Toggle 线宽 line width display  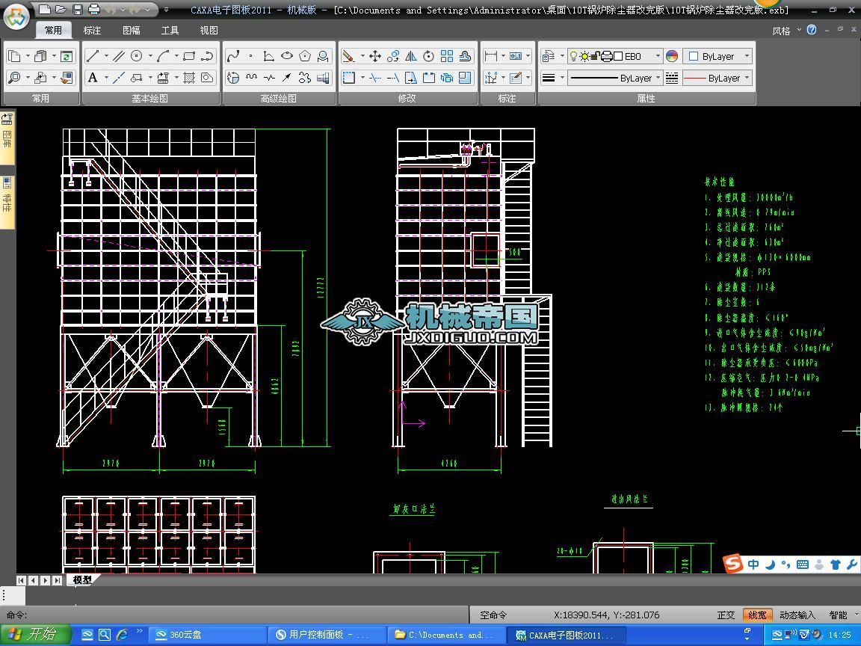pos(757,615)
